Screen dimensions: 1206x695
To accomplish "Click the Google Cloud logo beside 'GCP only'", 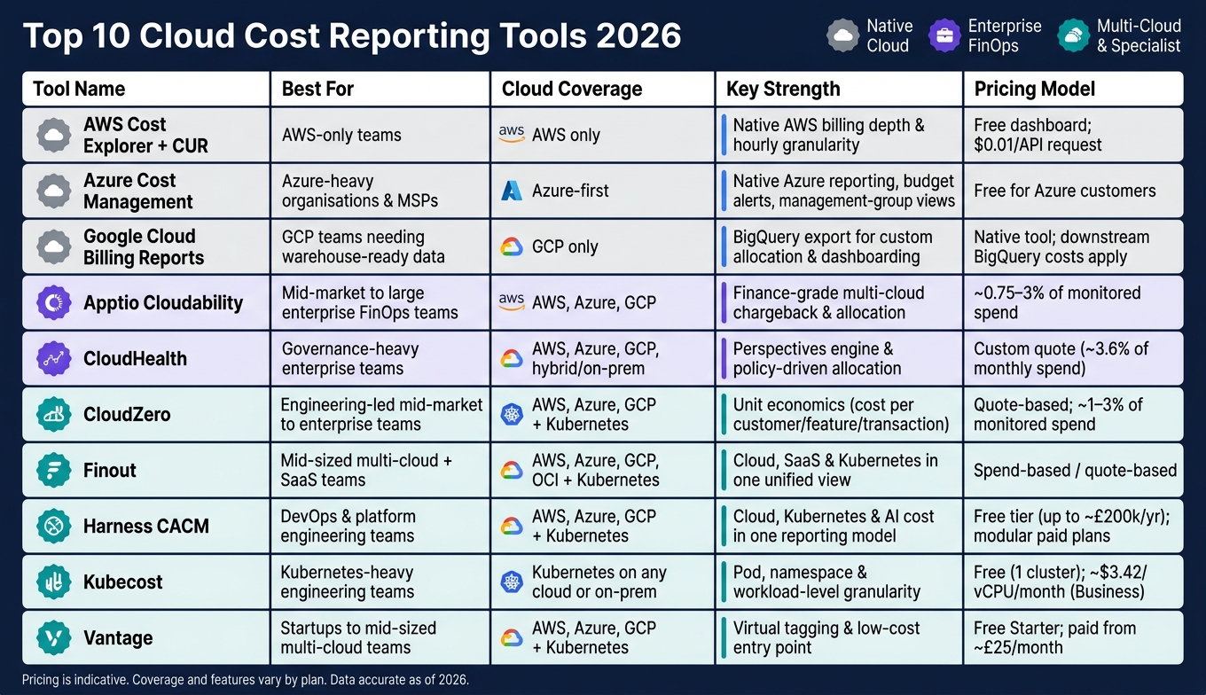I will pyautogui.click(x=512, y=246).
